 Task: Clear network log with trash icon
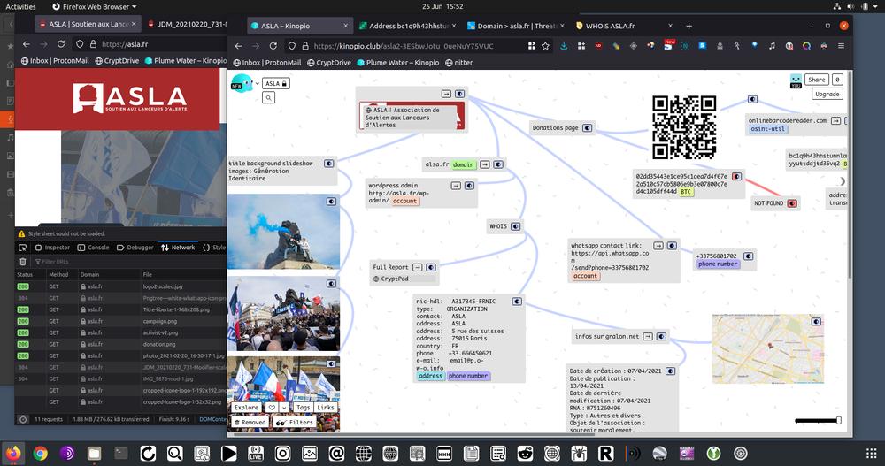coord(23,261)
